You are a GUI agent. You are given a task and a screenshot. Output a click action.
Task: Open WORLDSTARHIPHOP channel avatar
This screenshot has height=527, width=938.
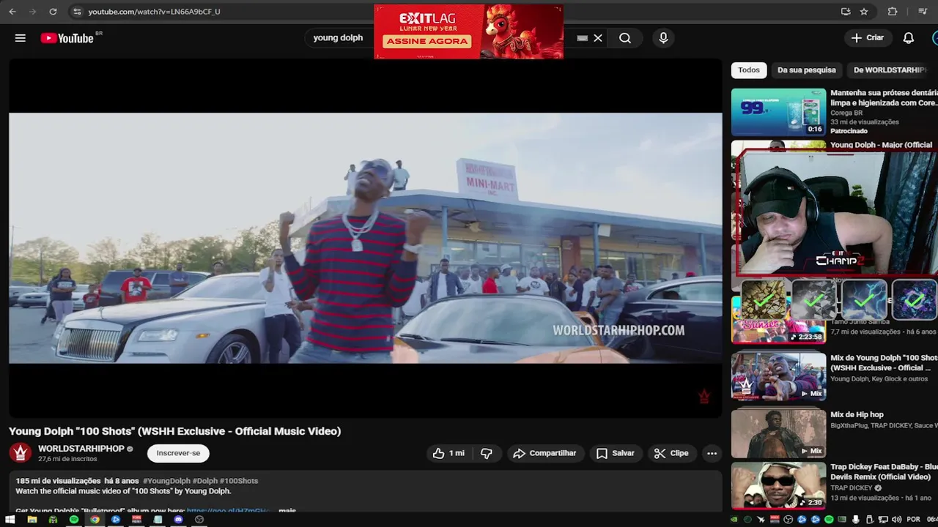[21, 453]
